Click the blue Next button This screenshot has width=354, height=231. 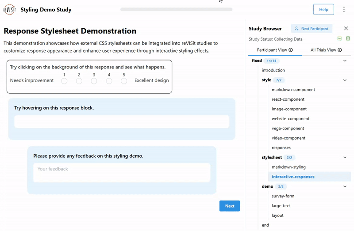pyautogui.click(x=230, y=206)
